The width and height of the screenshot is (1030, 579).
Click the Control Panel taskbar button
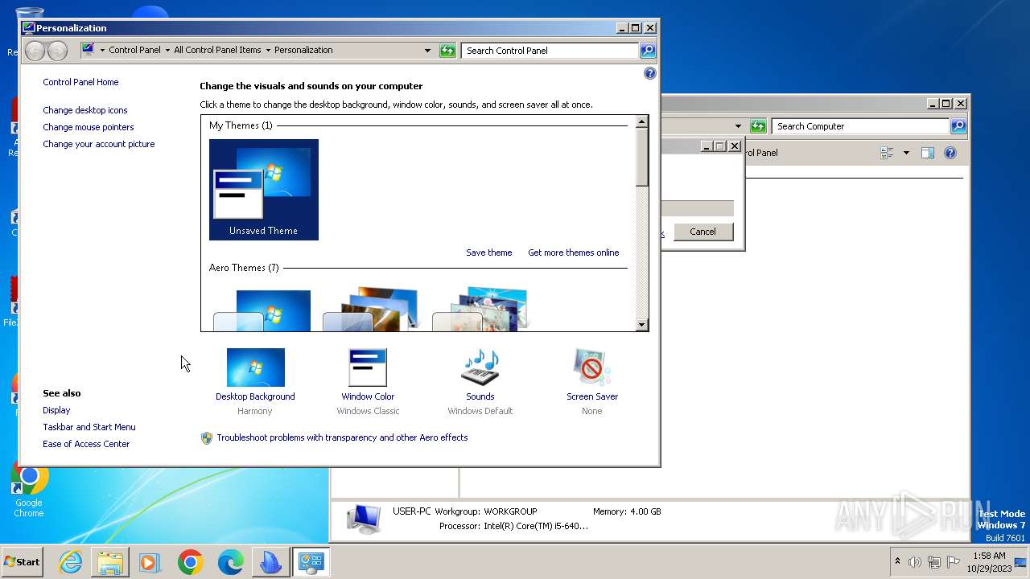[x=311, y=562]
